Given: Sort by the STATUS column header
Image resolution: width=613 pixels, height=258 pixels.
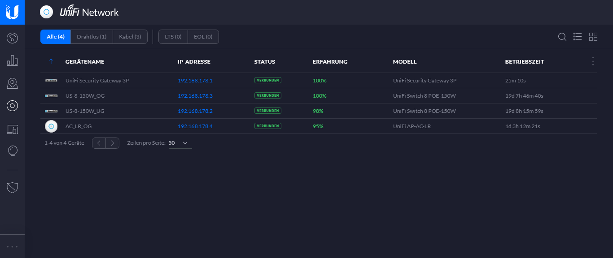Looking at the screenshot, I should [265, 62].
